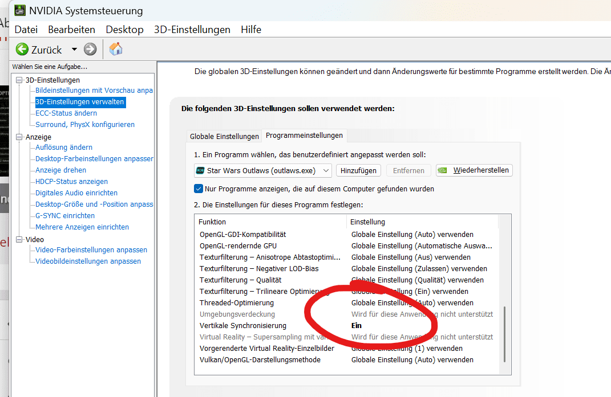The height and width of the screenshot is (397, 611).
Task: Click the NVIDIA Systemsteuerung title bar icon
Action: coord(19,10)
